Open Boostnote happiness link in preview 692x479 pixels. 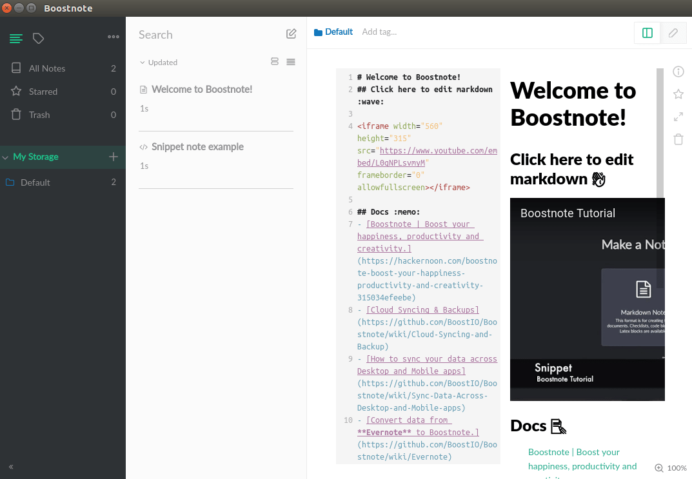(x=582, y=459)
